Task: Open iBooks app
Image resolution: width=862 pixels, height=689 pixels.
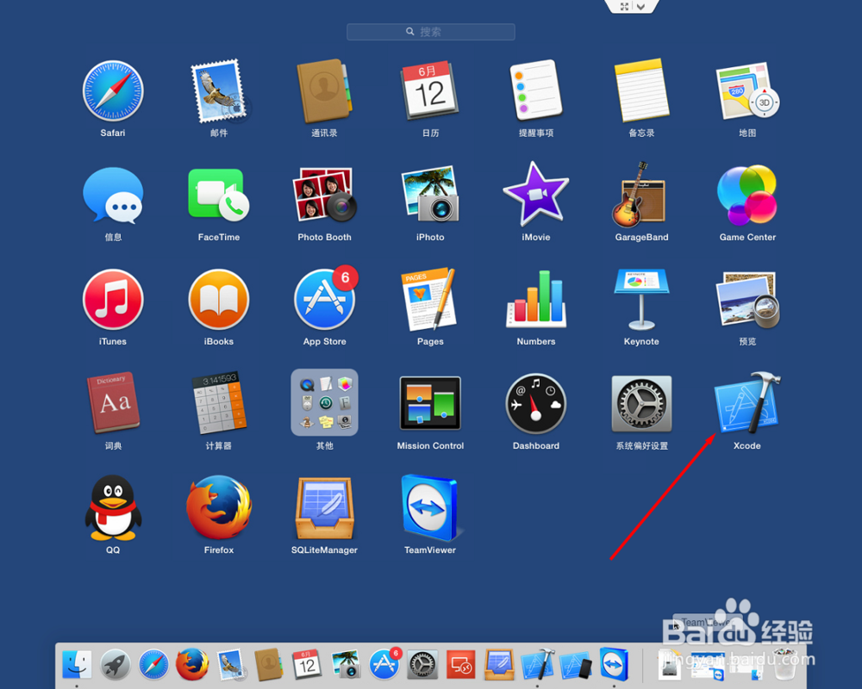Action: click(219, 300)
